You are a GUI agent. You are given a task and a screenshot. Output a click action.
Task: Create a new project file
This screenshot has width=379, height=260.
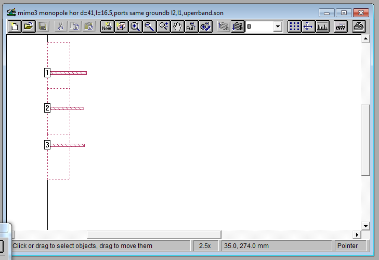click(14, 26)
